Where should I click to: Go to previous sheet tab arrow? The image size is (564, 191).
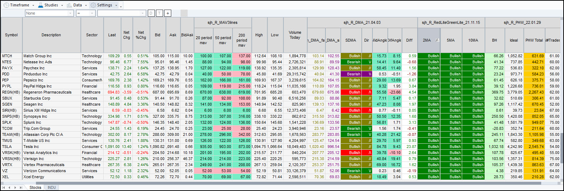10,187
